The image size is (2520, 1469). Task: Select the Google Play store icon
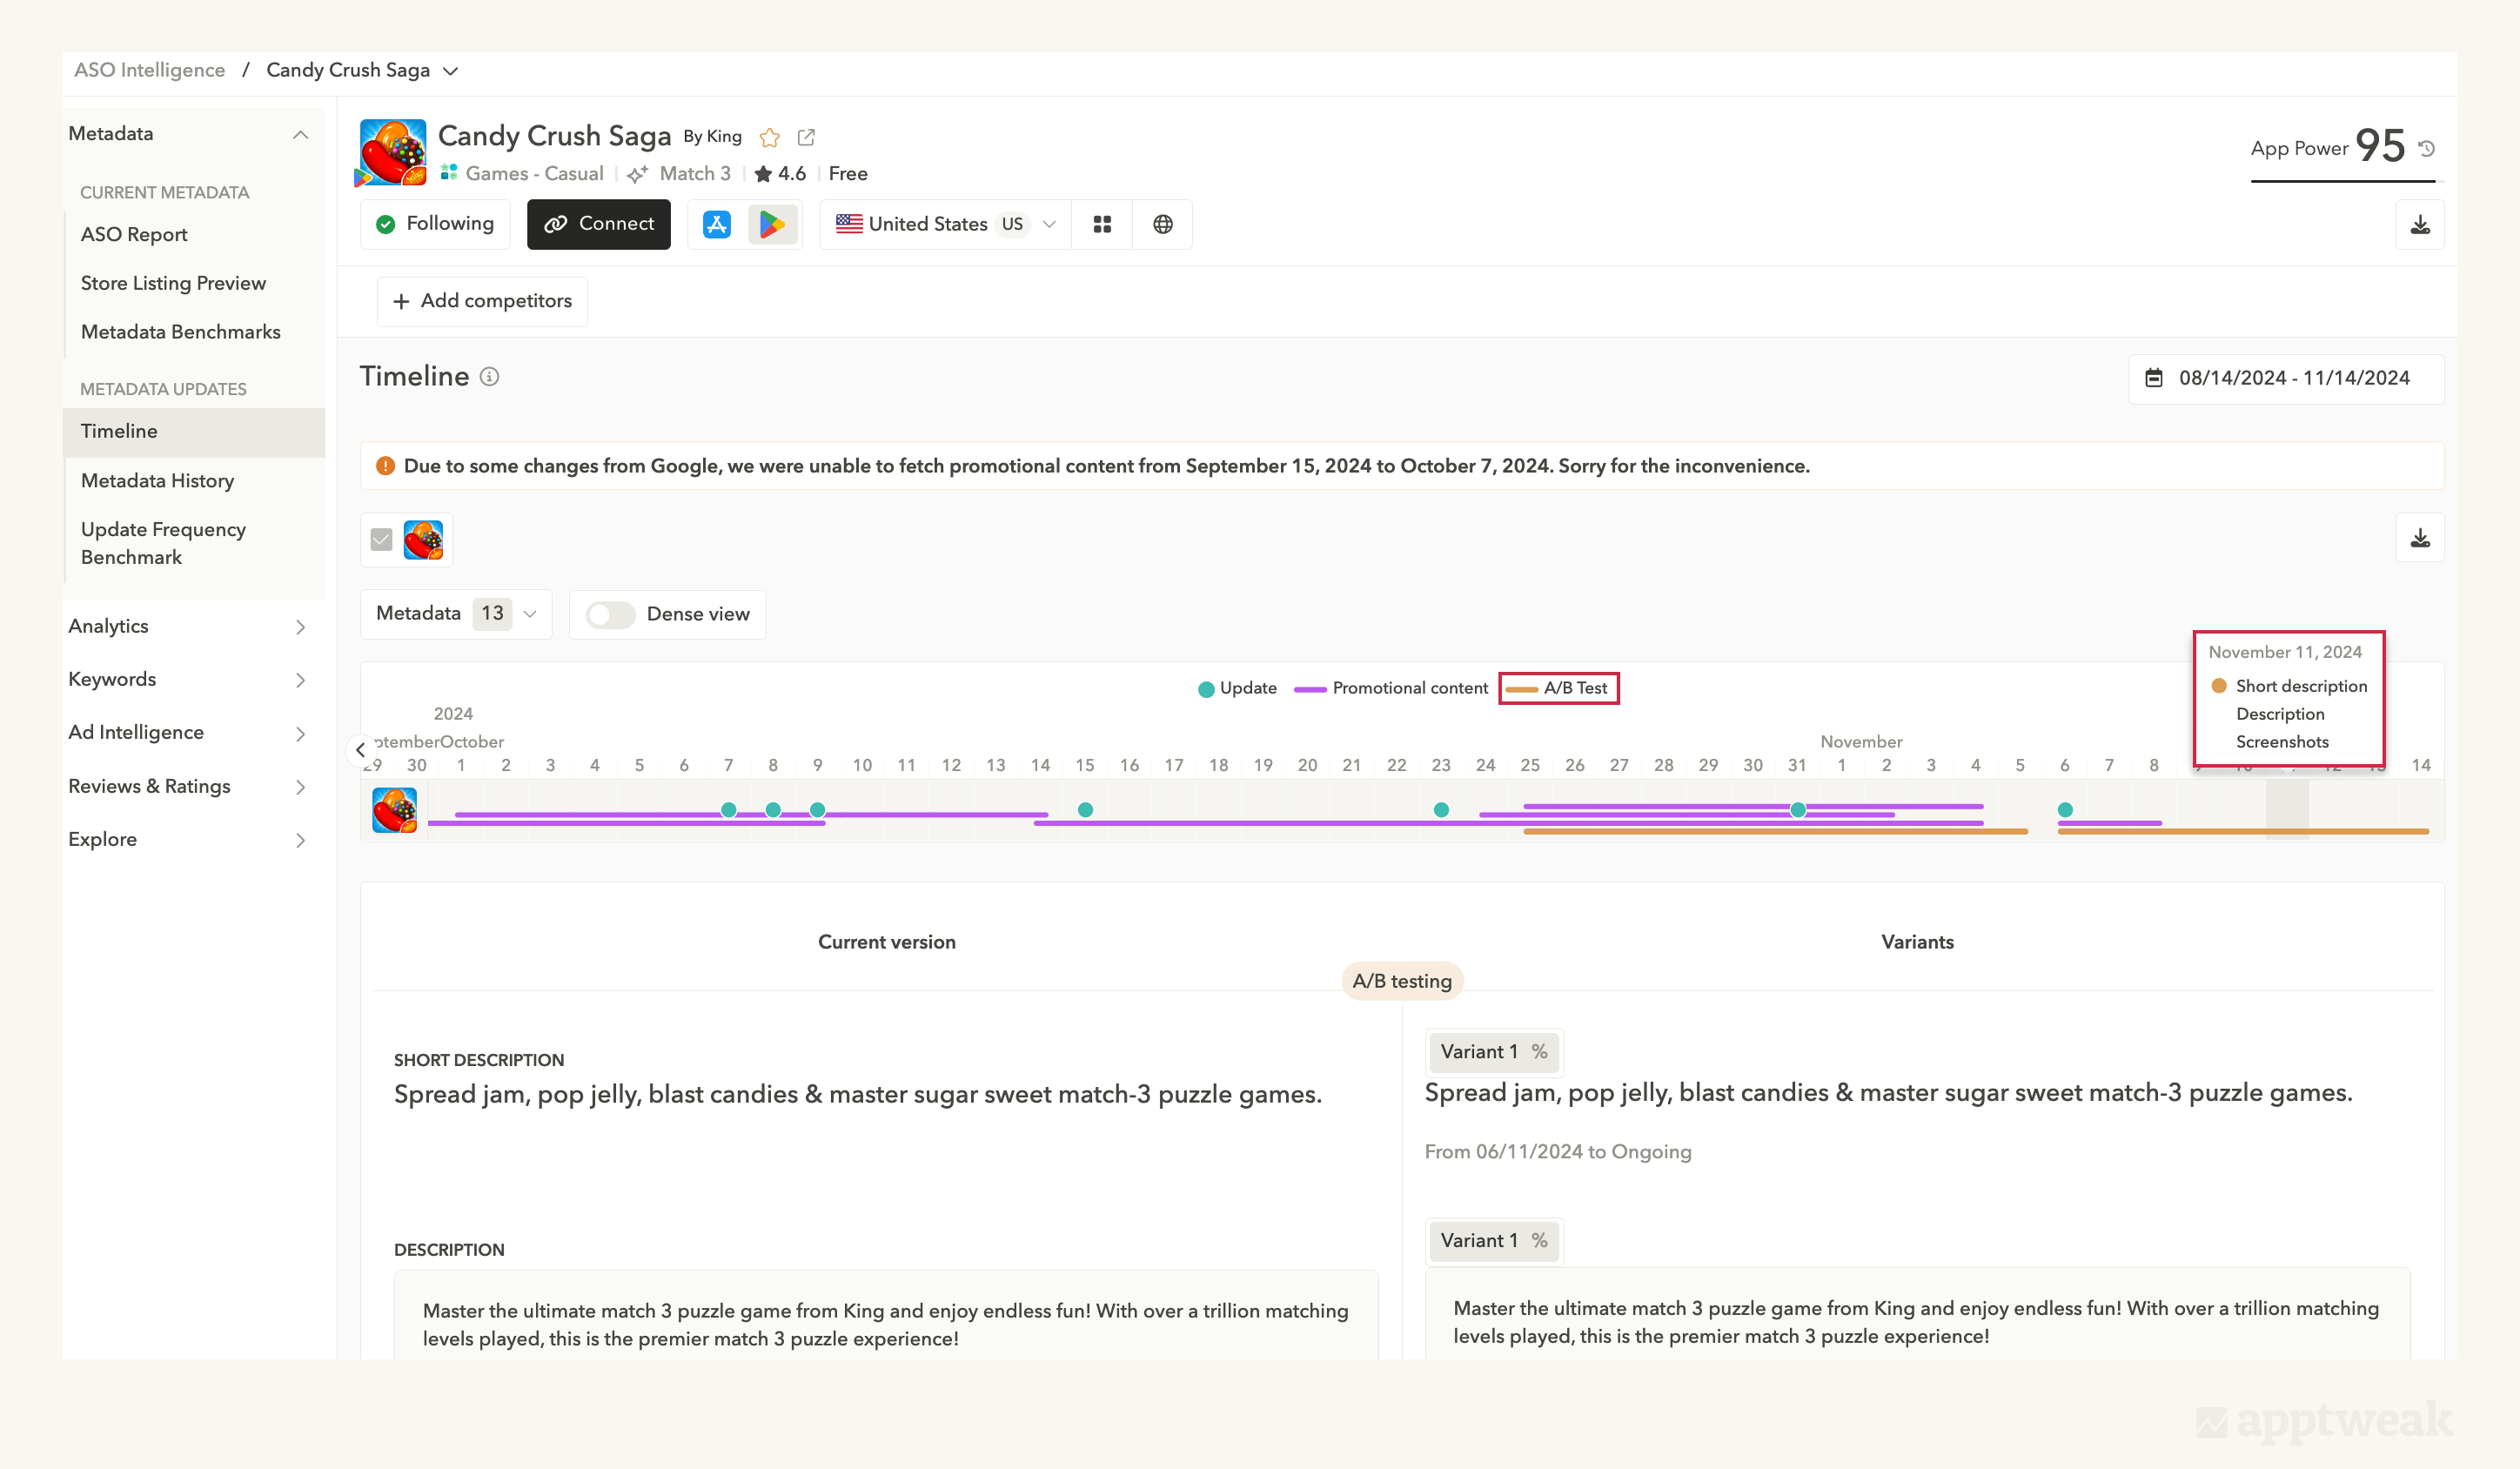[772, 224]
